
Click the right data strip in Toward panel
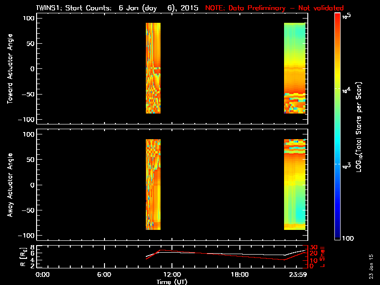[294, 68]
